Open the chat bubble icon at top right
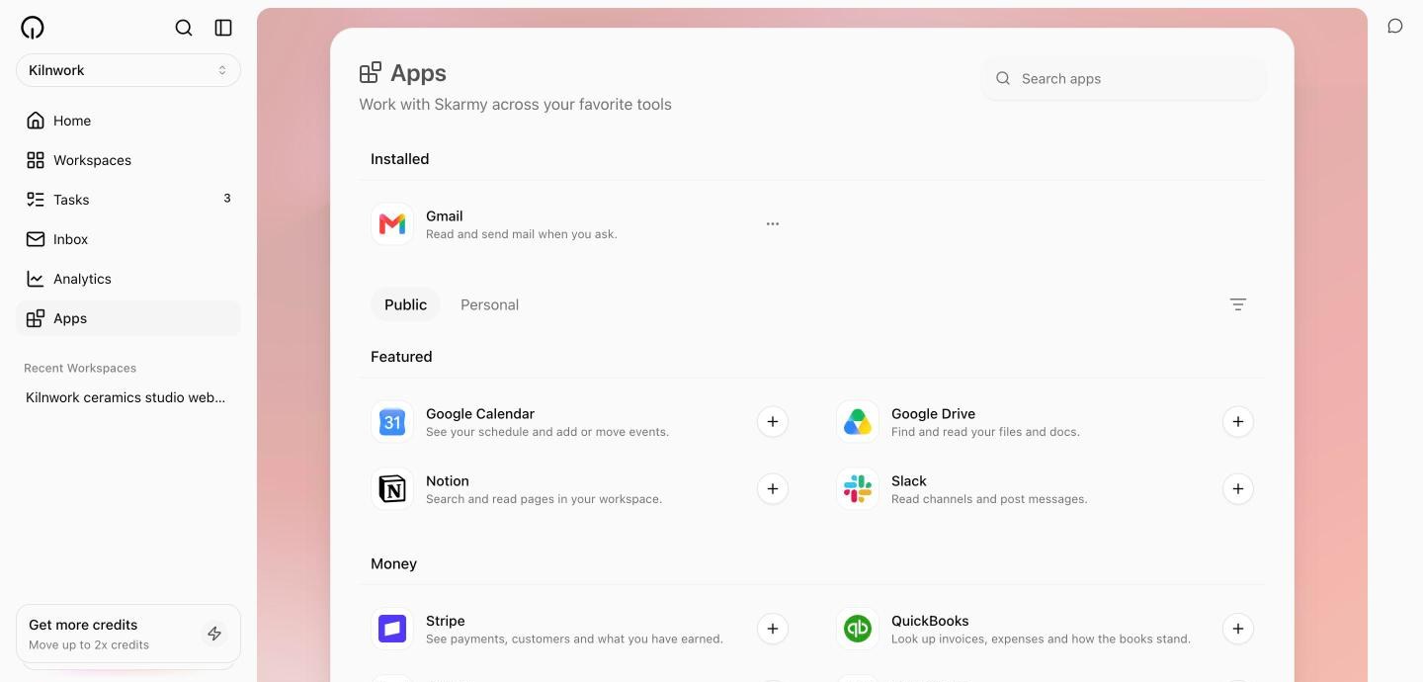 1395,27
